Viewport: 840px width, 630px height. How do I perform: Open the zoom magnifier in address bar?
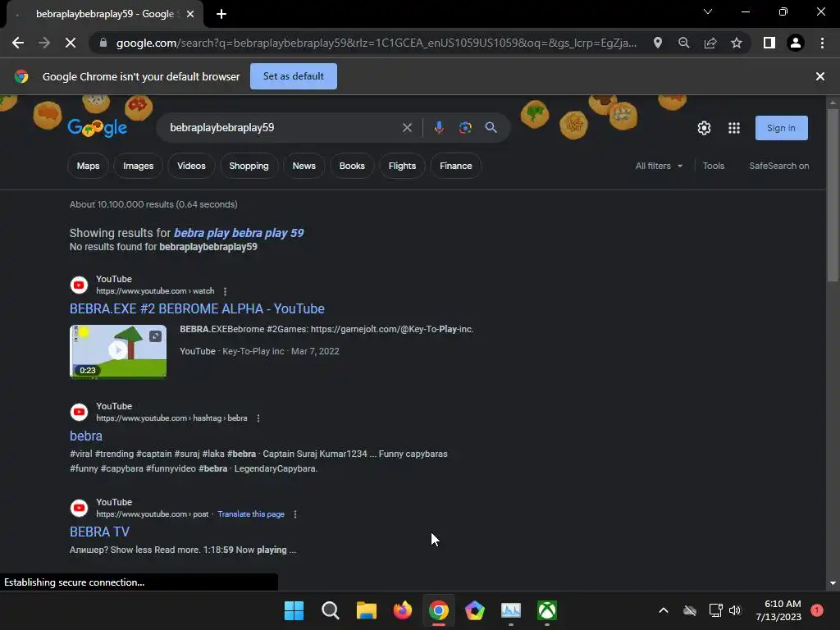coord(683,43)
